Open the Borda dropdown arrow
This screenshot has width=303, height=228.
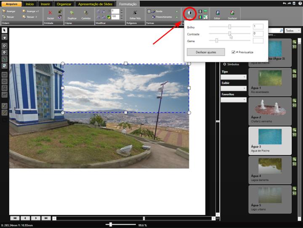click(177, 12)
